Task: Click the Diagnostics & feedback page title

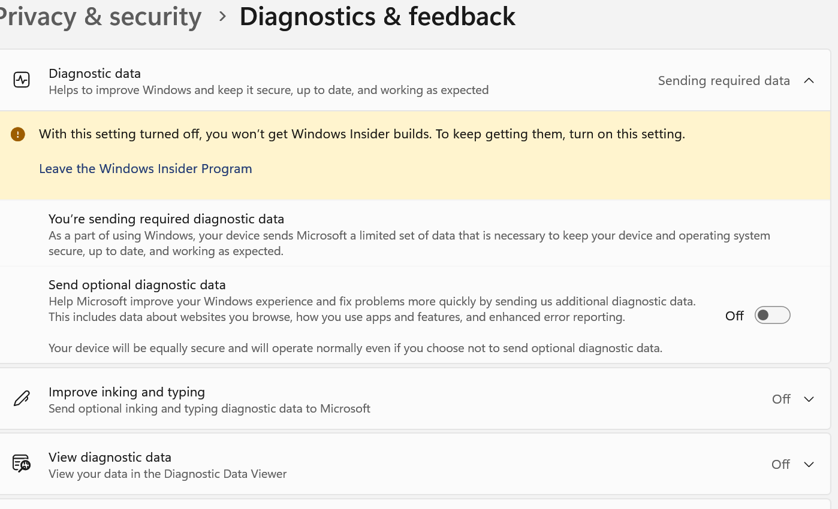Action: click(378, 16)
